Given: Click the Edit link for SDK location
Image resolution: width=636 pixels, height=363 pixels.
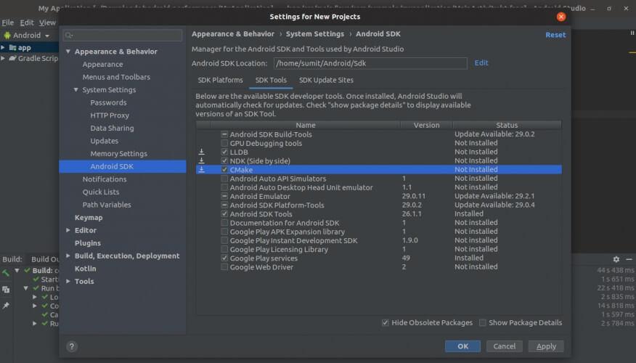Looking at the screenshot, I should click(x=481, y=63).
